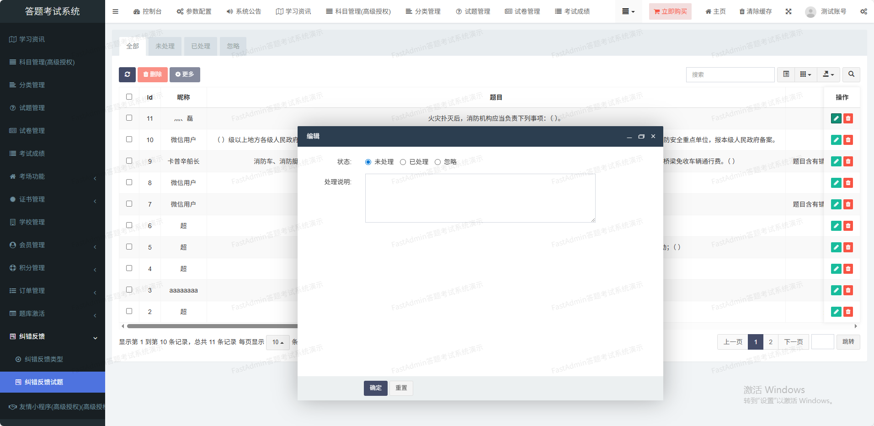Click the refresh icon button above table
The height and width of the screenshot is (426, 874).
tap(127, 75)
